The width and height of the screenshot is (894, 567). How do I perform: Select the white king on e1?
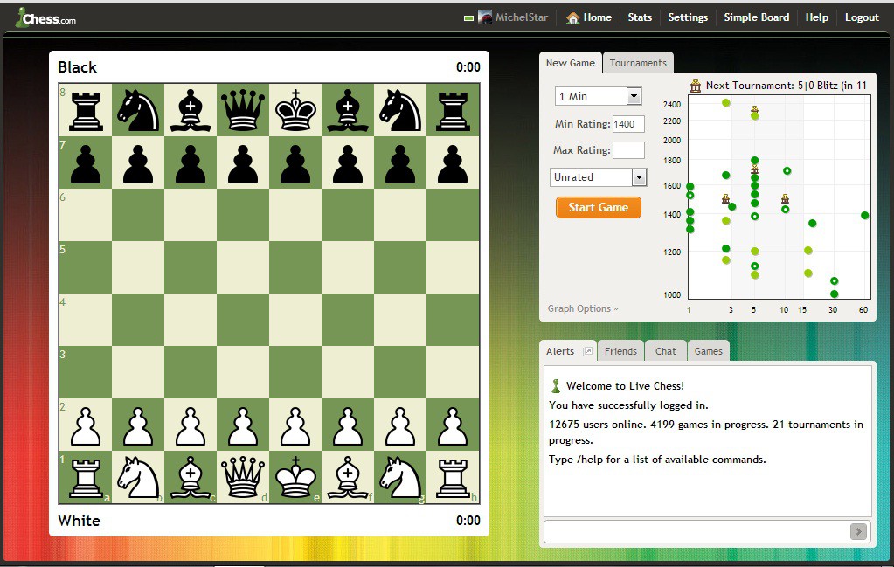click(295, 477)
